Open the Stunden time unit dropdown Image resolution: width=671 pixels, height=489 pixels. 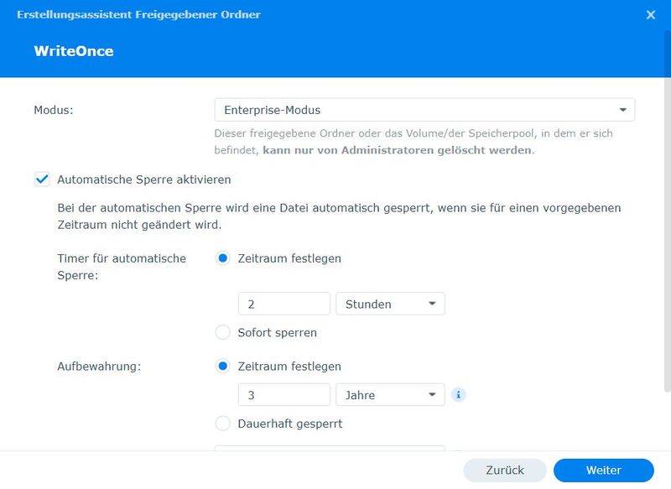point(390,303)
